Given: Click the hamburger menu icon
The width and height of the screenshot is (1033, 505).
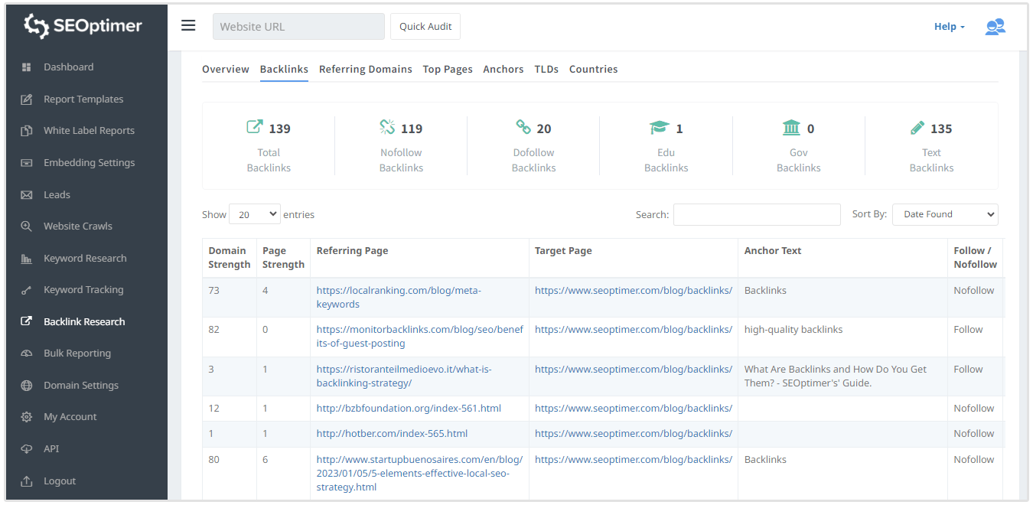Looking at the screenshot, I should (x=188, y=25).
